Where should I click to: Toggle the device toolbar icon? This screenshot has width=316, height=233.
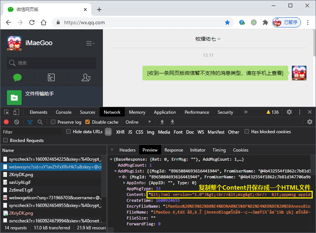pos(16,112)
